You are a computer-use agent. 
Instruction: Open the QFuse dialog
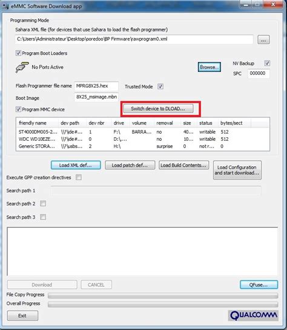point(259,285)
